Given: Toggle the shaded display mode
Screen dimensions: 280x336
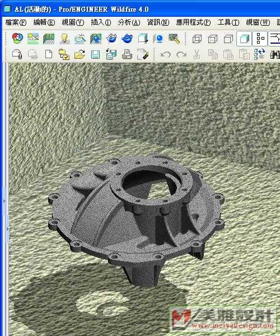Looking at the screenshot, I should click(x=244, y=39).
